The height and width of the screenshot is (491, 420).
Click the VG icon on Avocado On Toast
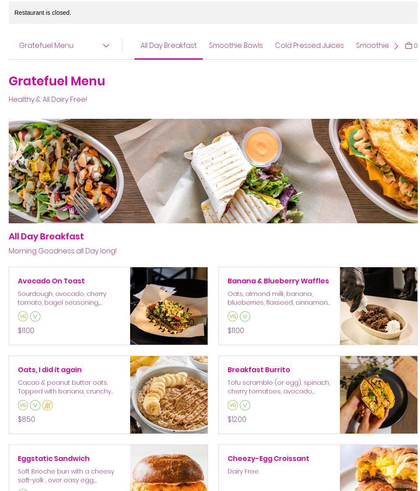click(23, 316)
